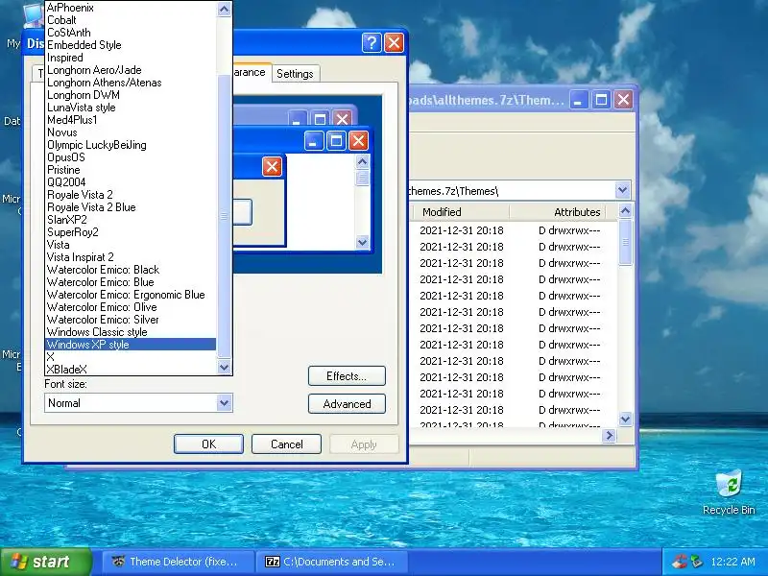Screen dimensions: 768x576
Task: Select Vista Inspirat 2 style
Action: coord(131,257)
